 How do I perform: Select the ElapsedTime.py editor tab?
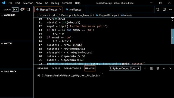coord(48,10)
